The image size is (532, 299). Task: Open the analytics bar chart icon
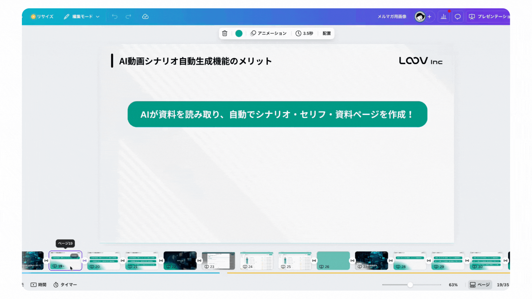click(x=444, y=17)
